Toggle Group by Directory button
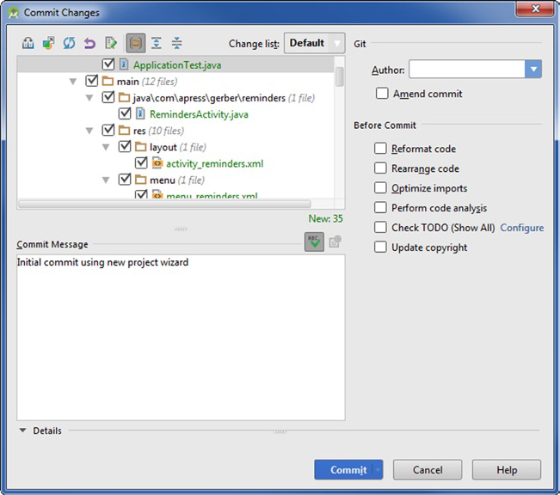560x495 pixels. click(x=134, y=43)
